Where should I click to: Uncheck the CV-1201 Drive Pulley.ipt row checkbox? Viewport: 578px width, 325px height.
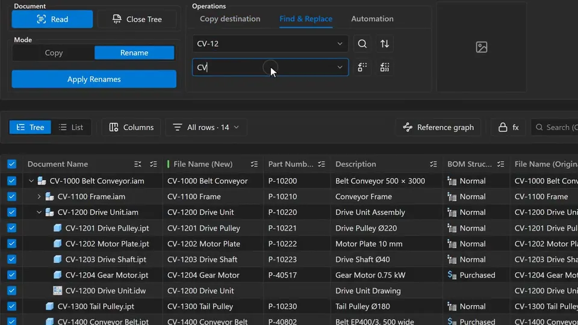[12, 227]
